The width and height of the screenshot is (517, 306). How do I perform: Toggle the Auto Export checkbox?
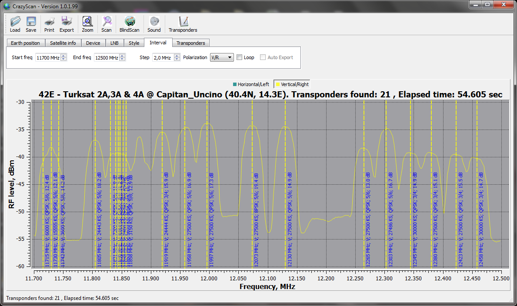(263, 57)
